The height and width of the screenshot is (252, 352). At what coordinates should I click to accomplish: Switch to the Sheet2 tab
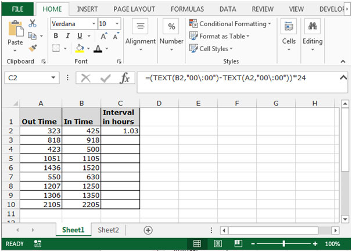[108, 230]
